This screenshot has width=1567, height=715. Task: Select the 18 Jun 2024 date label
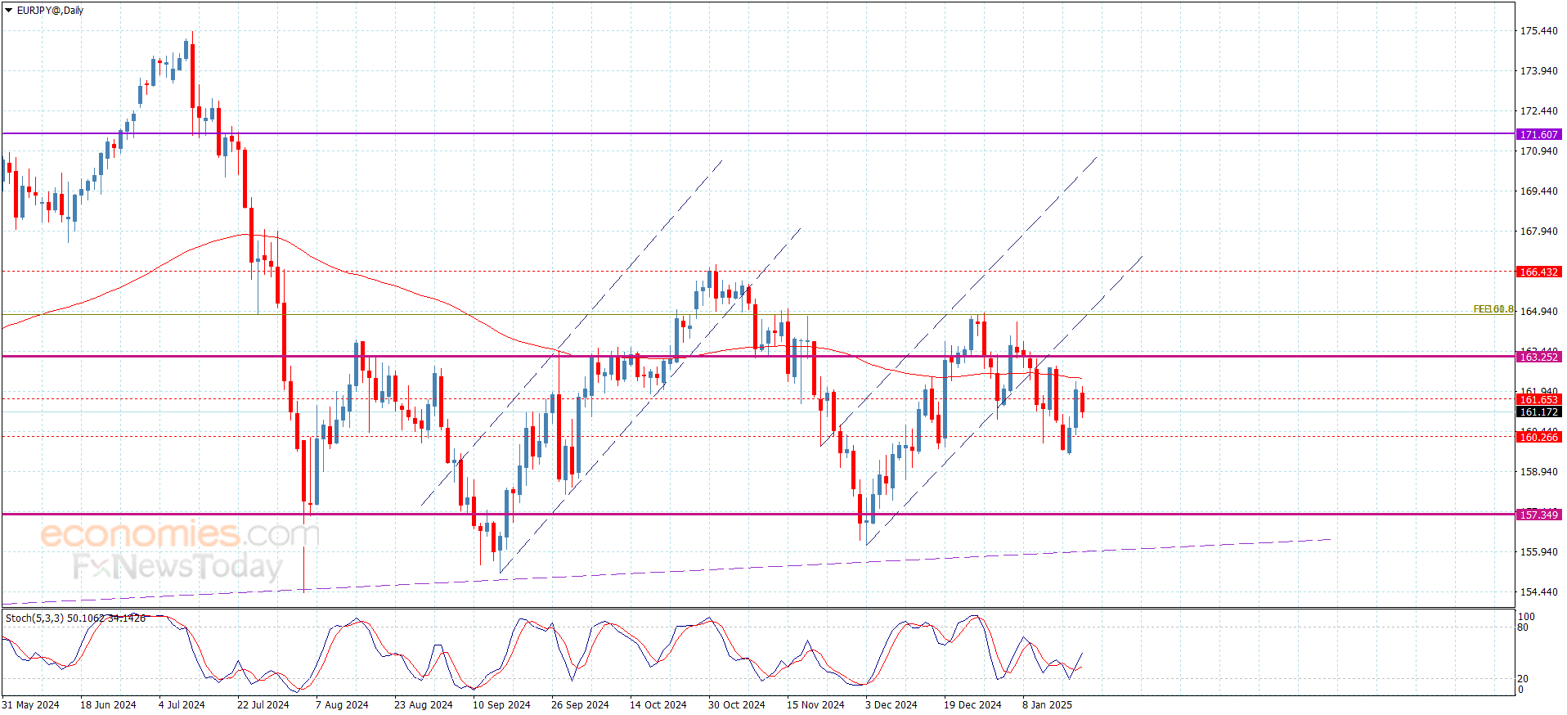(108, 705)
